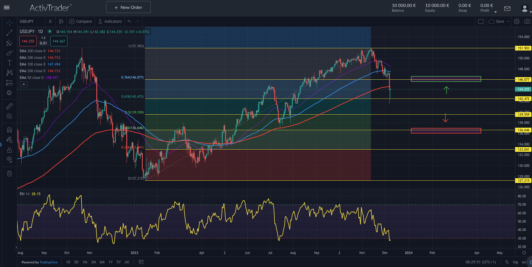Switch to the 1Y range tab

coord(110,262)
